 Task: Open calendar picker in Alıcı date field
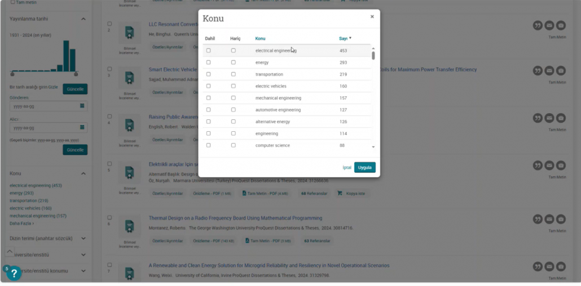tap(82, 127)
